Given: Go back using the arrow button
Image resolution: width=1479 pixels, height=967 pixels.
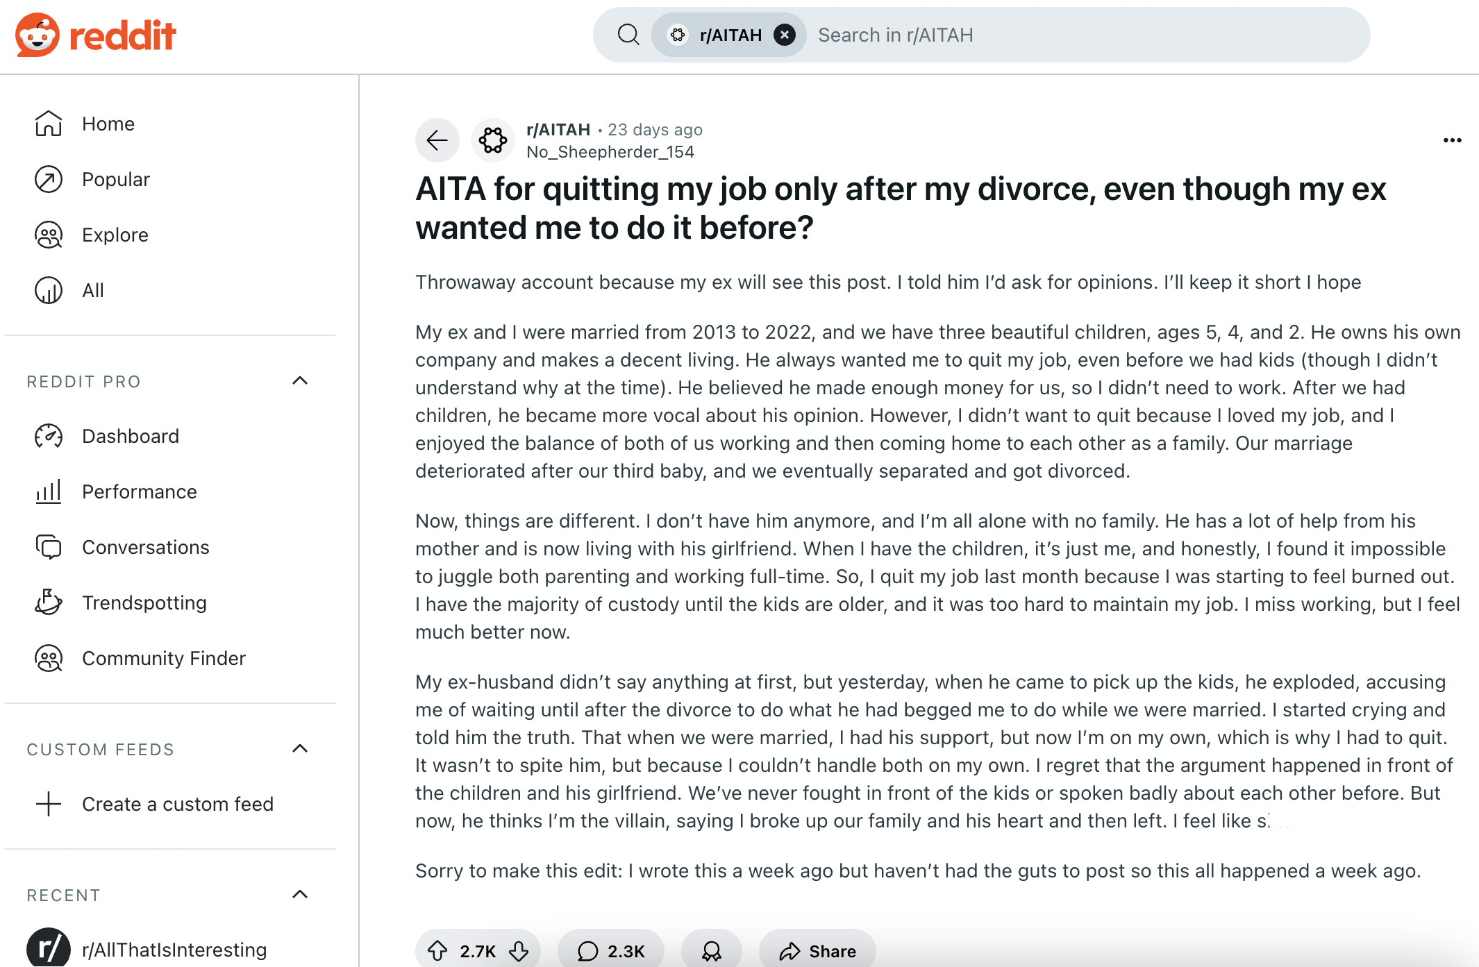Looking at the screenshot, I should tap(437, 140).
